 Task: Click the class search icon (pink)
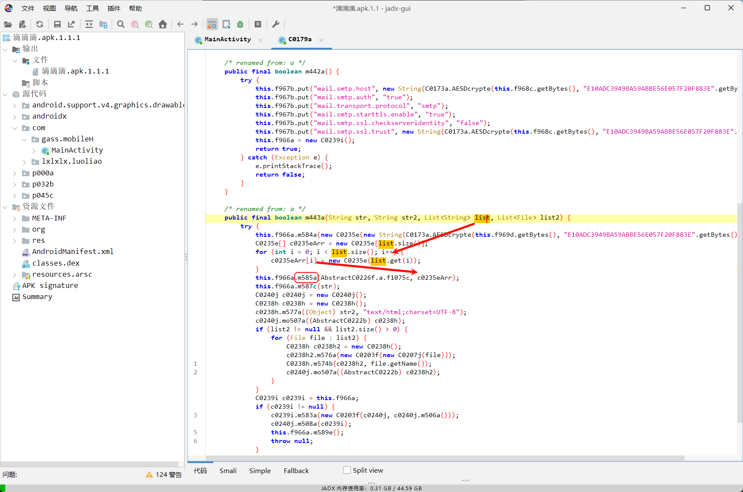pyautogui.click(x=135, y=24)
